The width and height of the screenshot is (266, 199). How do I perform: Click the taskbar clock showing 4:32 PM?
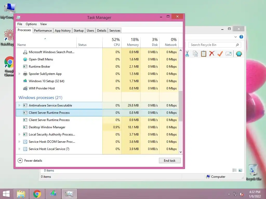pos(255,194)
